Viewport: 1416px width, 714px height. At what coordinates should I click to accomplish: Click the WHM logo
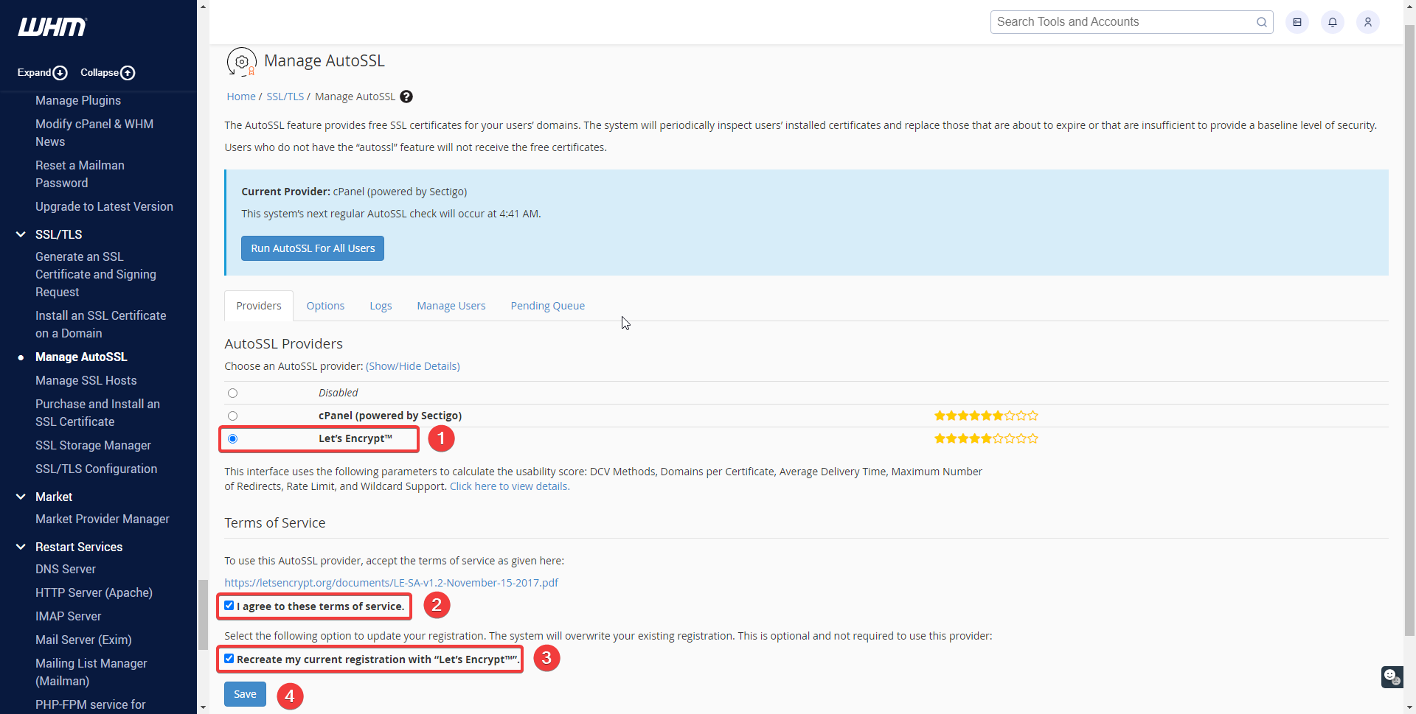point(52,27)
